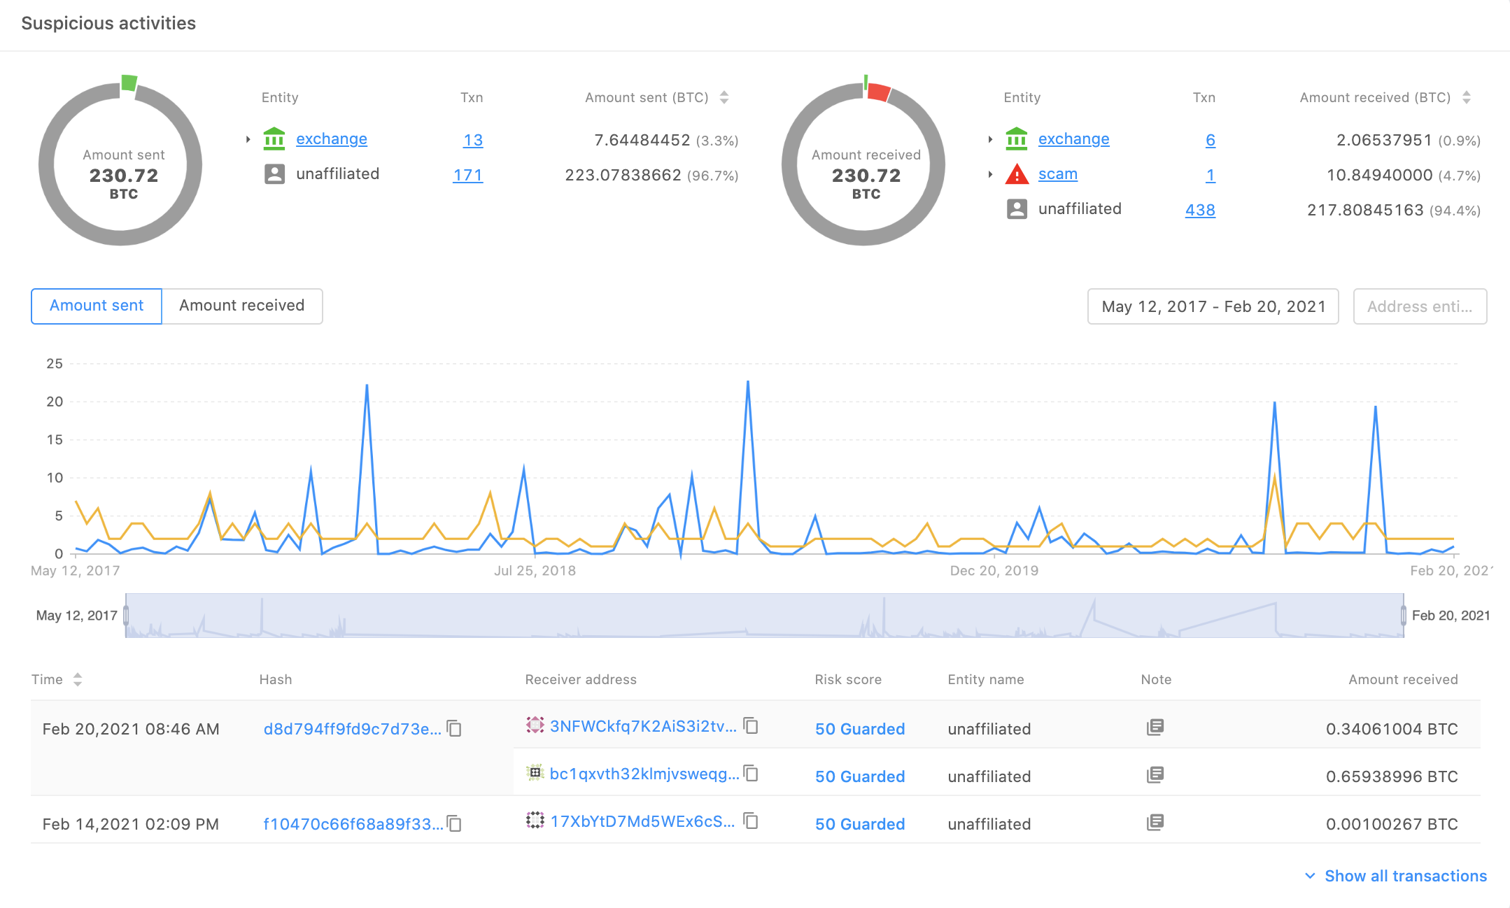
Task: Open the May 12, 2017 - Feb 20, 2021 date picker
Action: coord(1213,306)
